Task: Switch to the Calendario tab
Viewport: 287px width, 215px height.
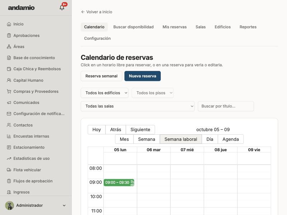Action: click(94, 27)
